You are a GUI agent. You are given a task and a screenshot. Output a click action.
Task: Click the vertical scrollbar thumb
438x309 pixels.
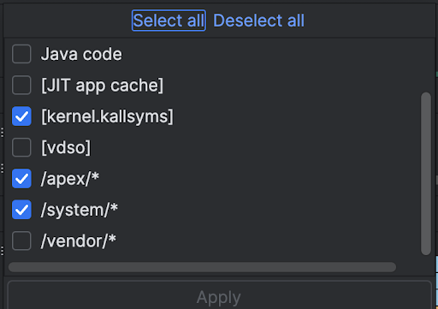tap(426, 174)
